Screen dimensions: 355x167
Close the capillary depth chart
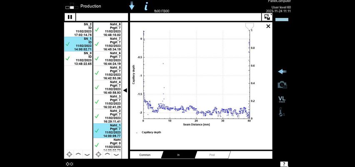coord(268,26)
